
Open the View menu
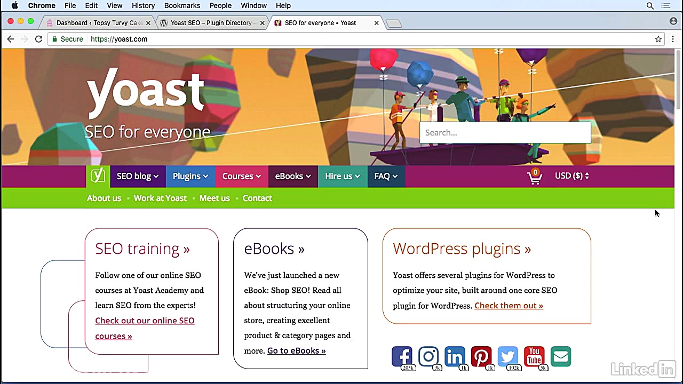[x=115, y=5]
